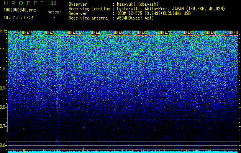Click the red meteor echo near 0843

84,128
